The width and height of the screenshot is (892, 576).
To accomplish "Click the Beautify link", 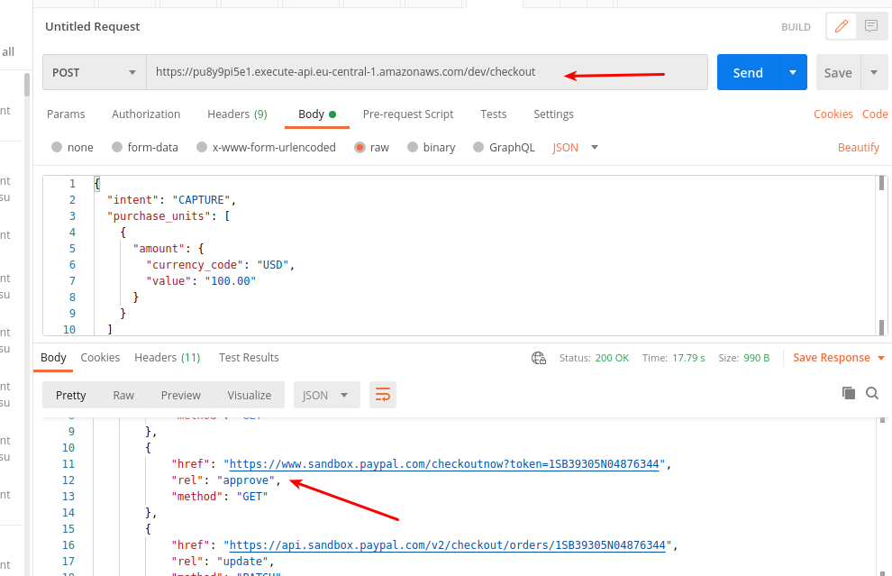I will pos(859,148).
